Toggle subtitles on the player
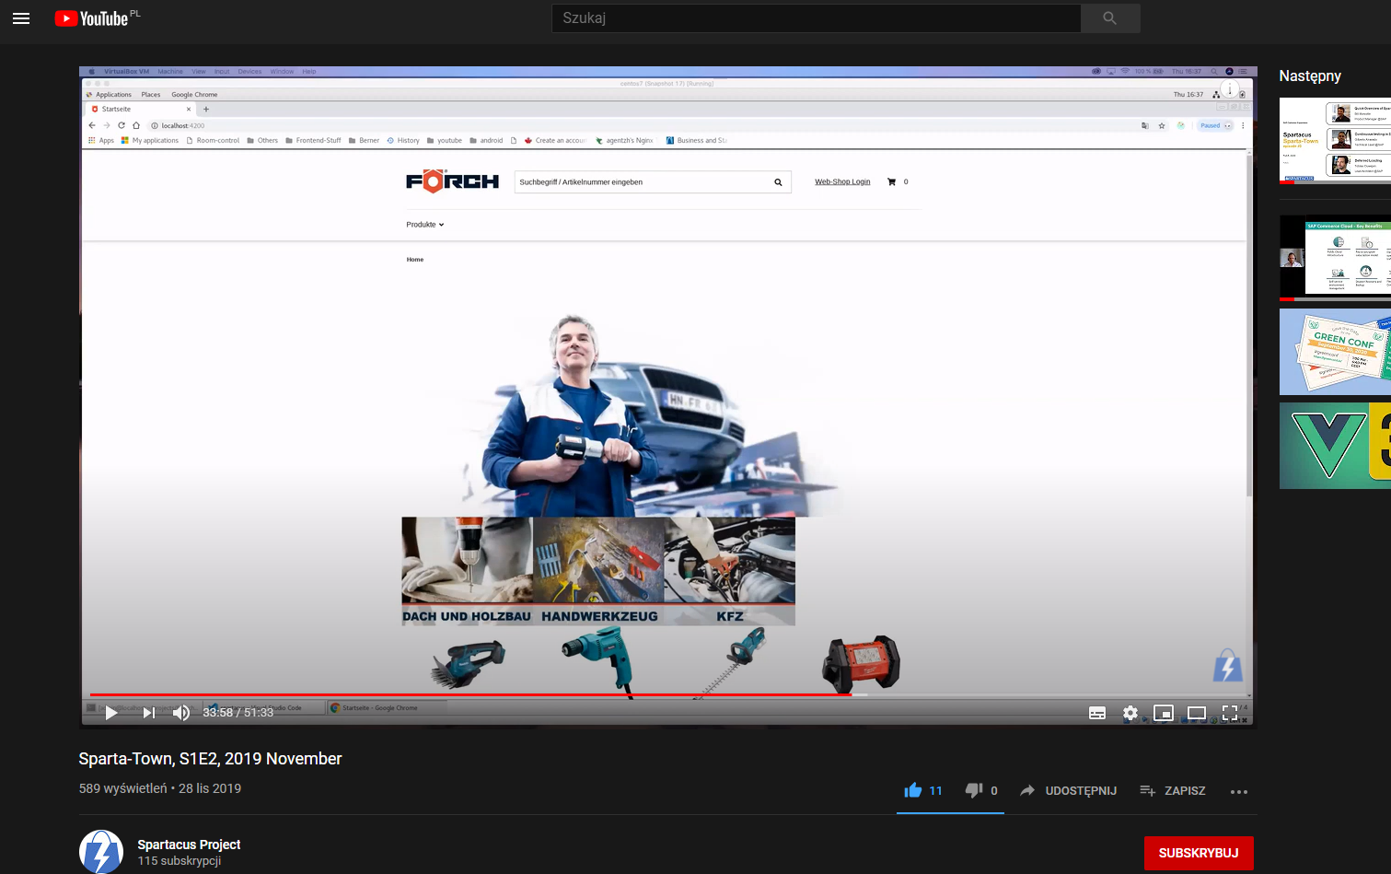1391x874 pixels. coord(1097,713)
